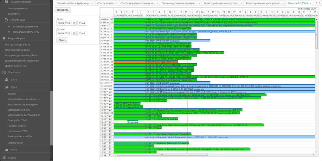
Task: Close the Список заявок tab
Action: (x=116, y=3)
